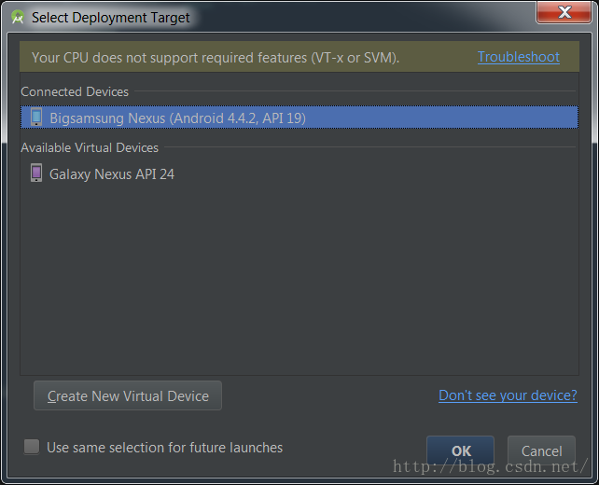This screenshot has height=485, width=599.
Task: Select the Bigsamsung Nexus connected device
Action: (x=299, y=118)
